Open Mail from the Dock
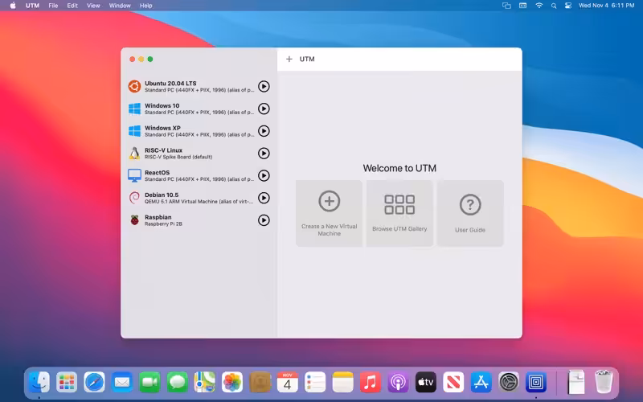The height and width of the screenshot is (402, 643). [x=122, y=382]
